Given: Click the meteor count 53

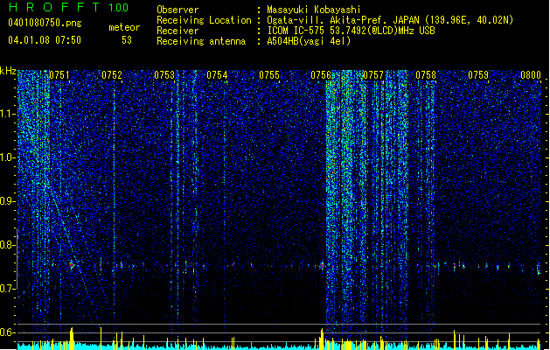Looking at the screenshot, I should coord(127,40).
